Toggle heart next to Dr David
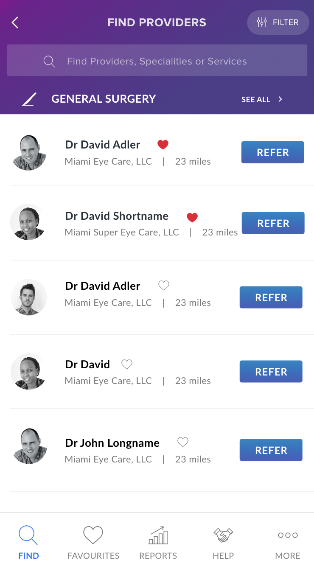 pos(127,364)
